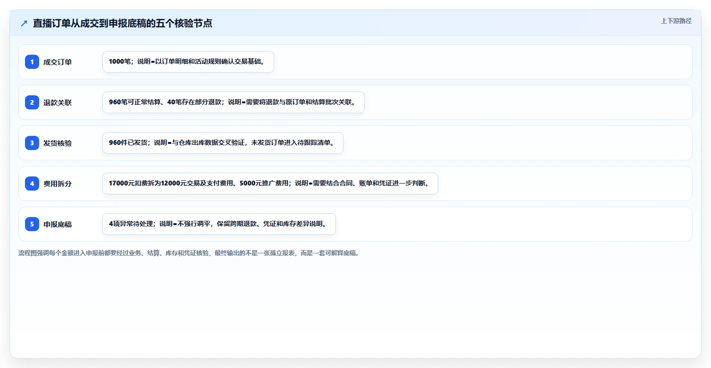Click the footnote starting with 流程图强调
Image resolution: width=711 pixels, height=368 pixels.
click(x=189, y=253)
